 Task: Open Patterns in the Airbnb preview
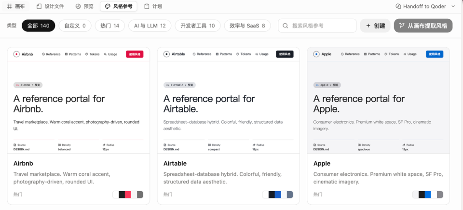tap(73, 54)
